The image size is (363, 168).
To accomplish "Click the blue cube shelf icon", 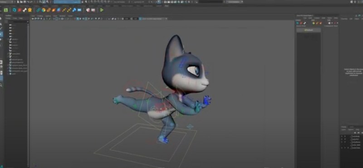I will [x=59, y=10].
